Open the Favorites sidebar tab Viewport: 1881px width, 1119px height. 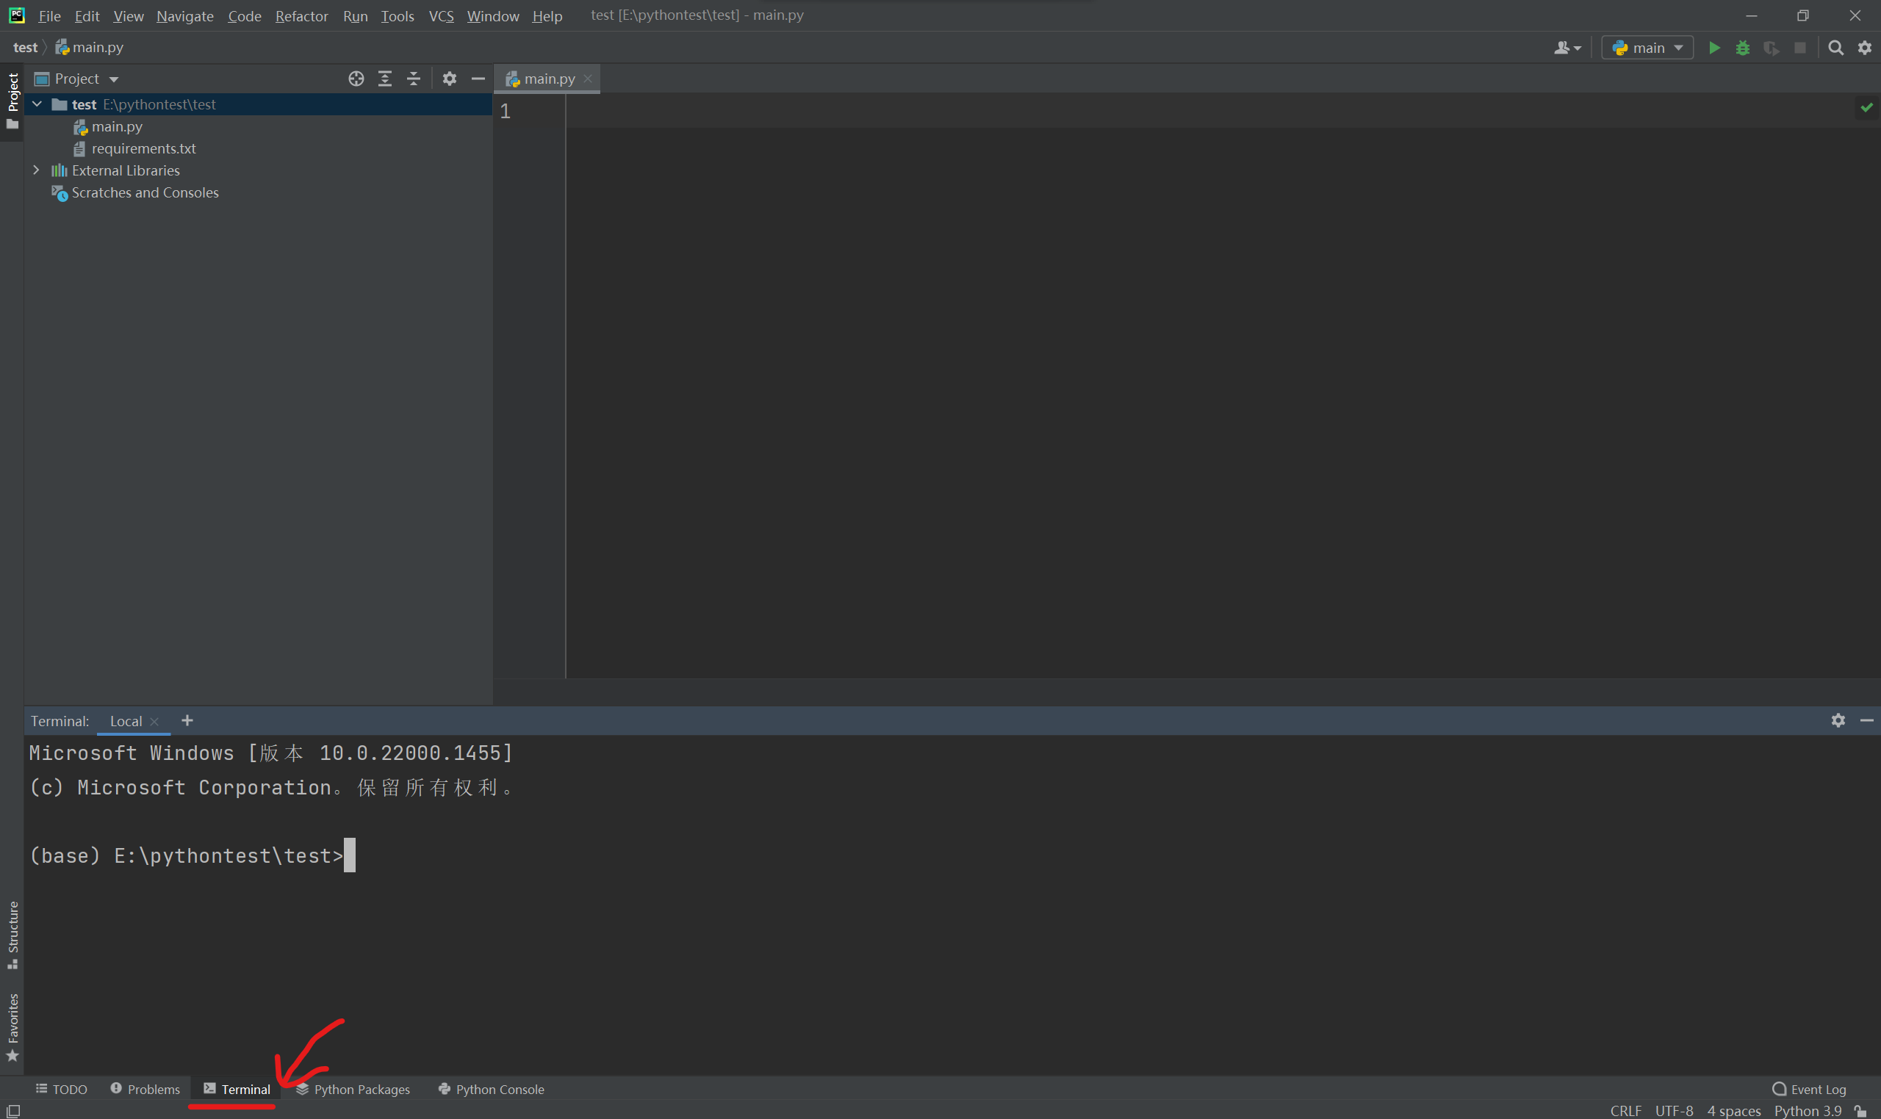pyautogui.click(x=12, y=1027)
